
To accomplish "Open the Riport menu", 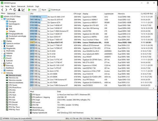I will tap(13, 6).
